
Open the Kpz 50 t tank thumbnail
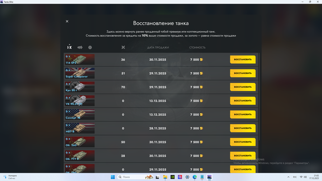coord(80,87)
